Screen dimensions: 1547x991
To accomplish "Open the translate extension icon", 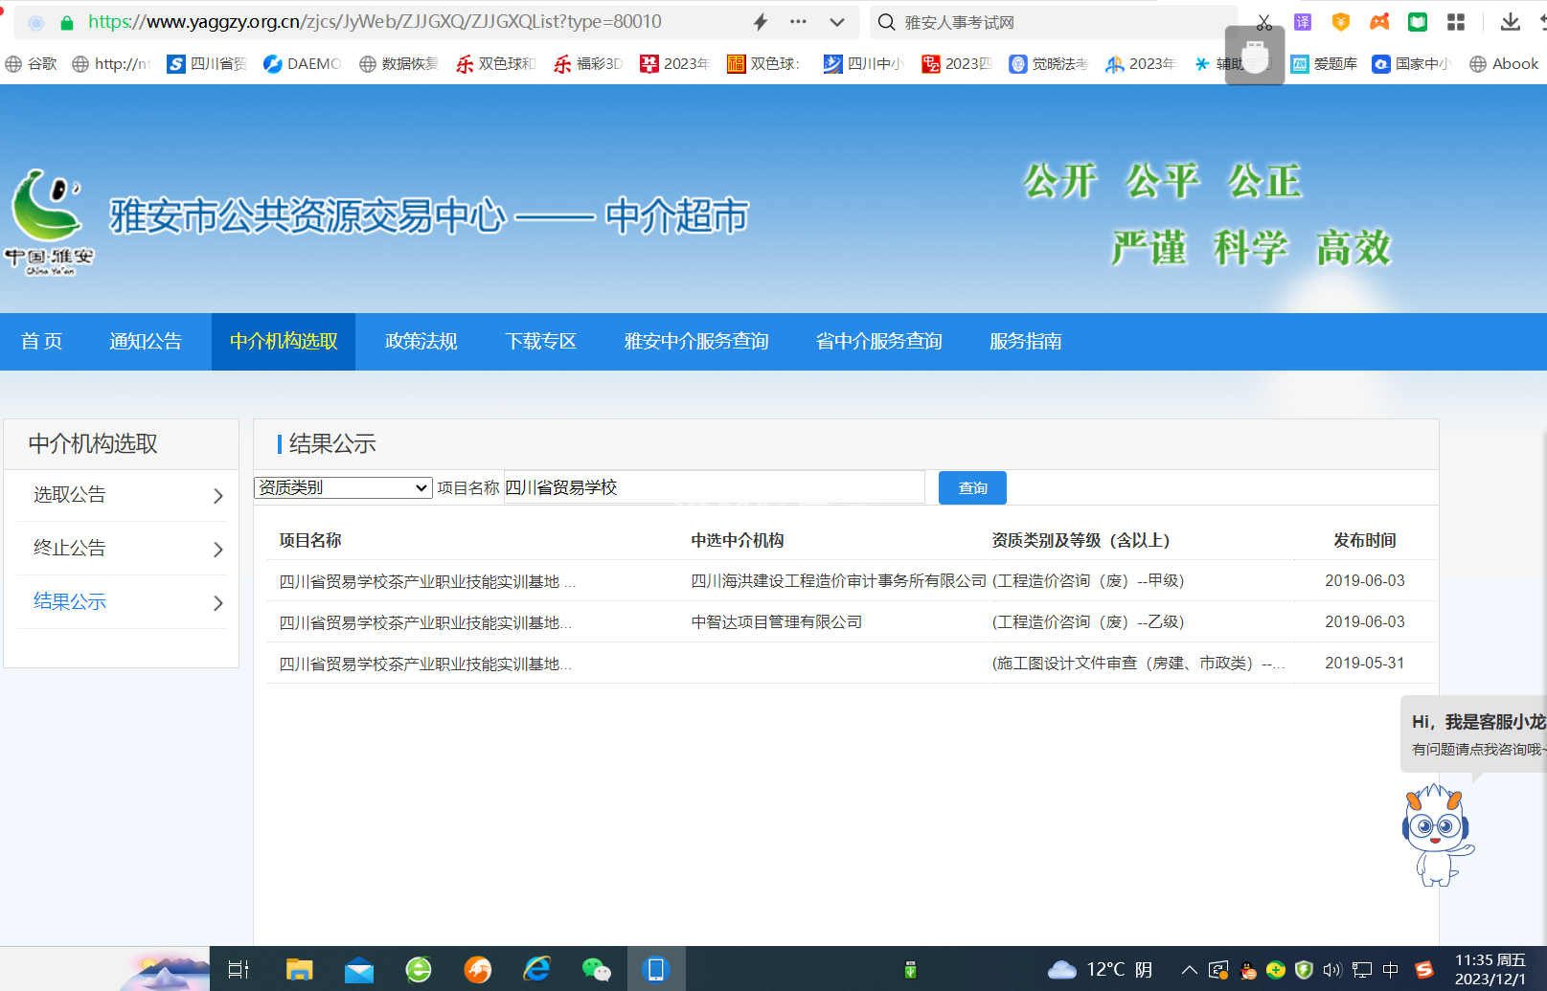I will (x=1303, y=22).
